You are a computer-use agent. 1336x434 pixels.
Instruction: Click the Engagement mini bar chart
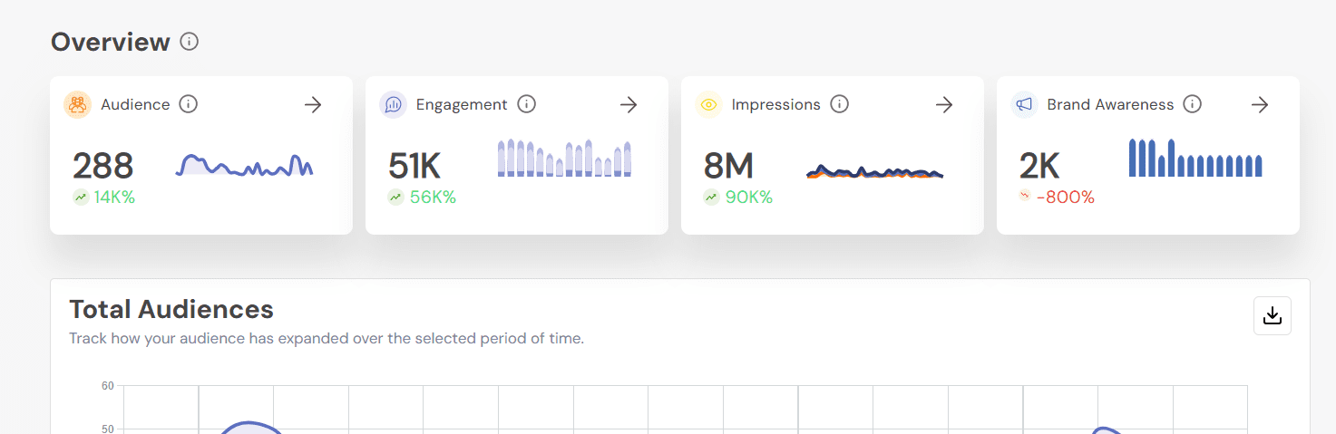coord(564,159)
